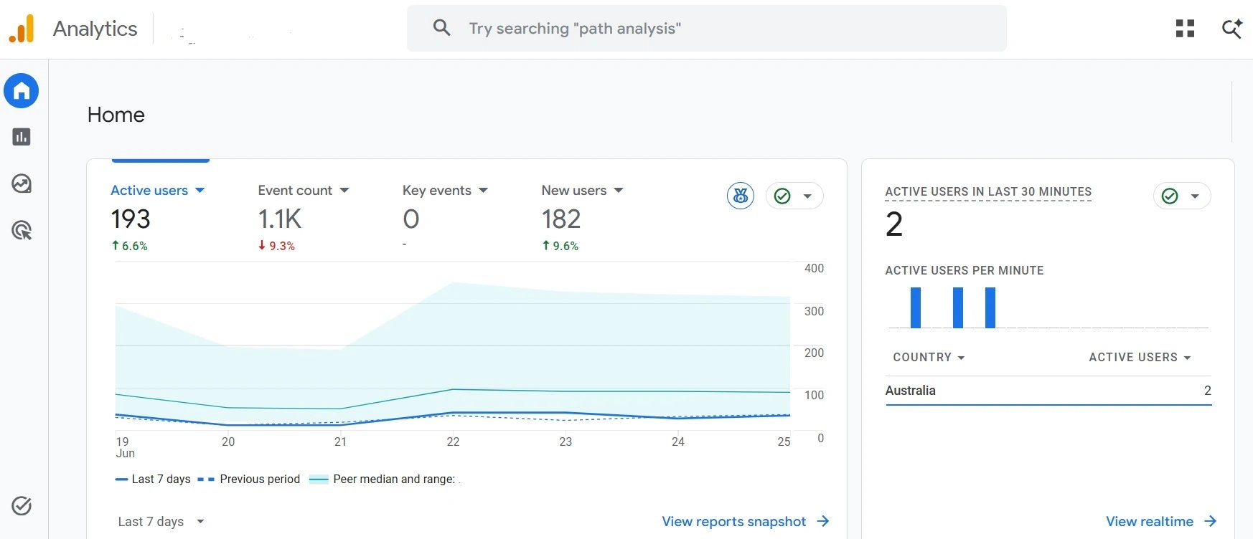Click the 1.1K event count value
The height and width of the screenshot is (539, 1253).
tap(280, 219)
